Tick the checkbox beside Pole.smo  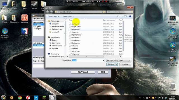click(70, 46)
